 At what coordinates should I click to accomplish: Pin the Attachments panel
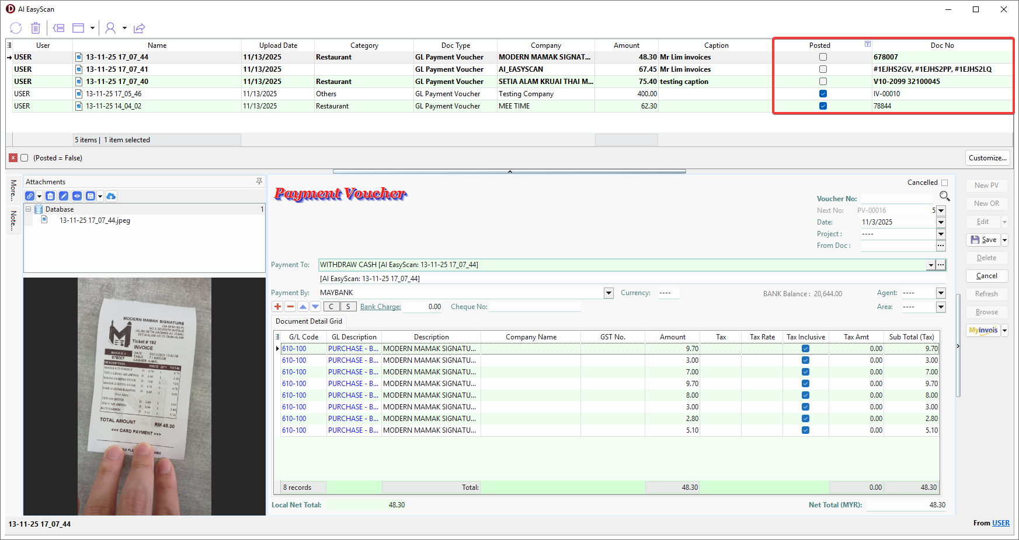259,182
